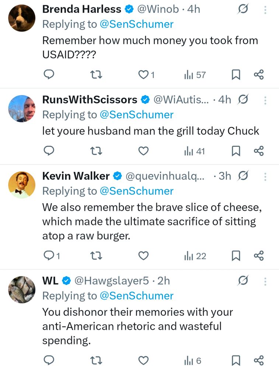Bookmark WL's reply
Image resolution: width=279 pixels, height=369 pixels.
[236, 361]
